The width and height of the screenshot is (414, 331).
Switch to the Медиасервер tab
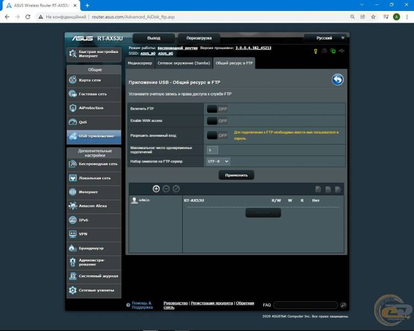point(140,63)
